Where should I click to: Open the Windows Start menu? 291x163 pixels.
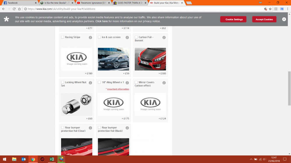pos(4,159)
